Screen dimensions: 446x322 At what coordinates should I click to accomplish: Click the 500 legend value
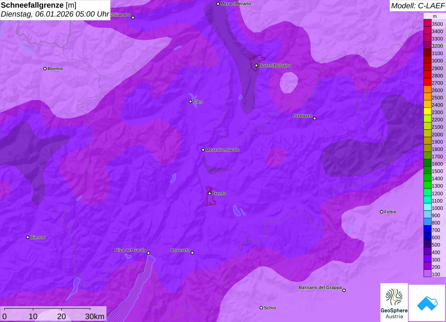(436, 245)
